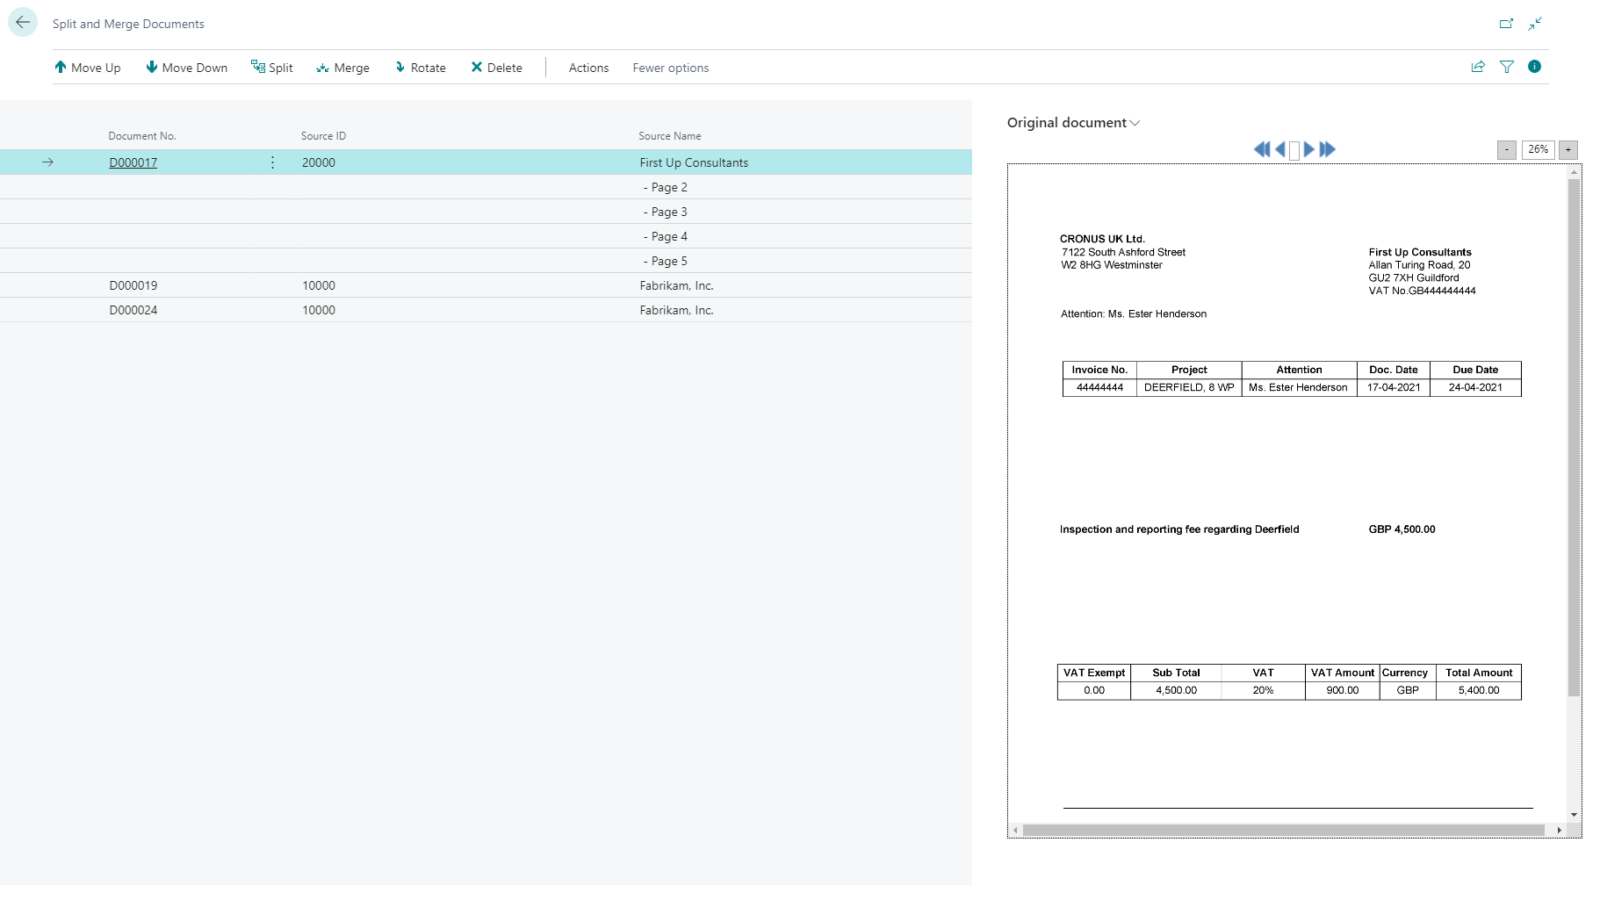Jump to last page of preview
The image size is (1600, 900).
coord(1327,149)
